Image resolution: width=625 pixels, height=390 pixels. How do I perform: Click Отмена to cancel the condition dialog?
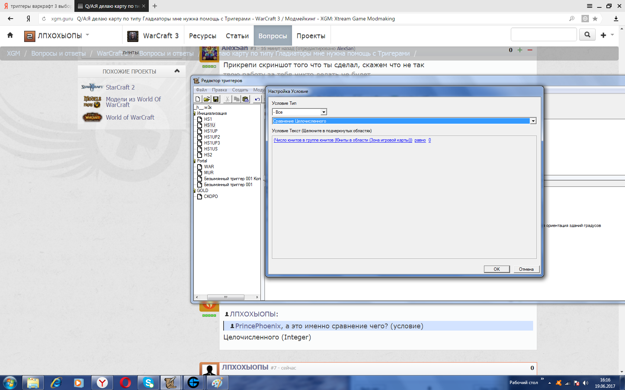coord(526,269)
